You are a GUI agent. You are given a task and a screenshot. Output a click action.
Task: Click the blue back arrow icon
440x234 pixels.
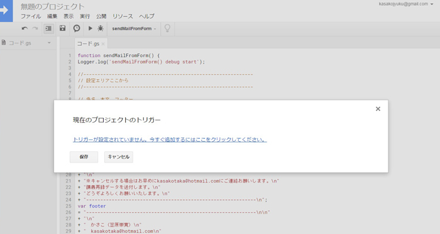tap(6, 11)
